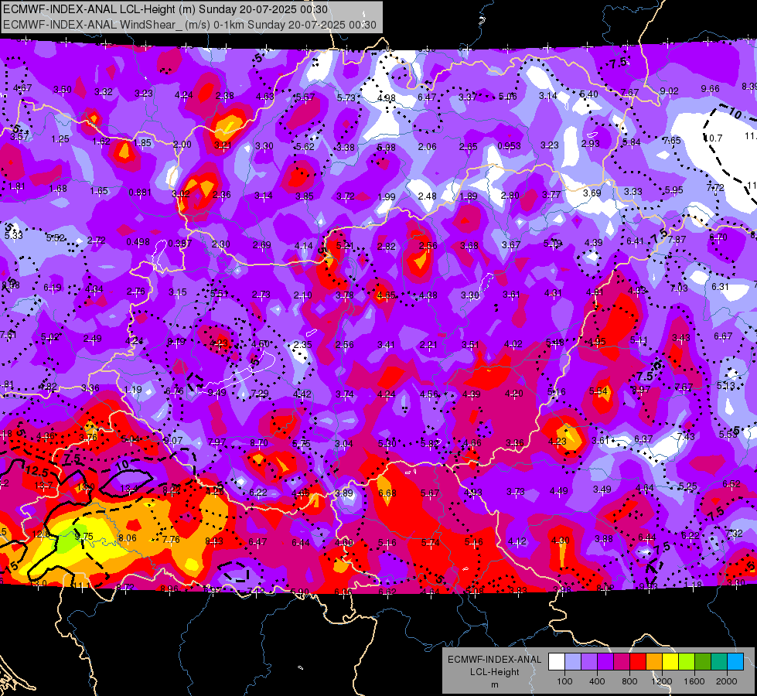Click the legend tick label '100'
The image size is (757, 696).
(x=564, y=681)
